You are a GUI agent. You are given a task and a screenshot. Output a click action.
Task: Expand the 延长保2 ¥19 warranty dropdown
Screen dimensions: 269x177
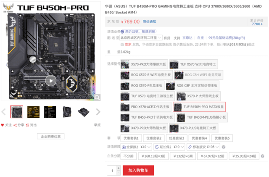click(x=169, y=147)
